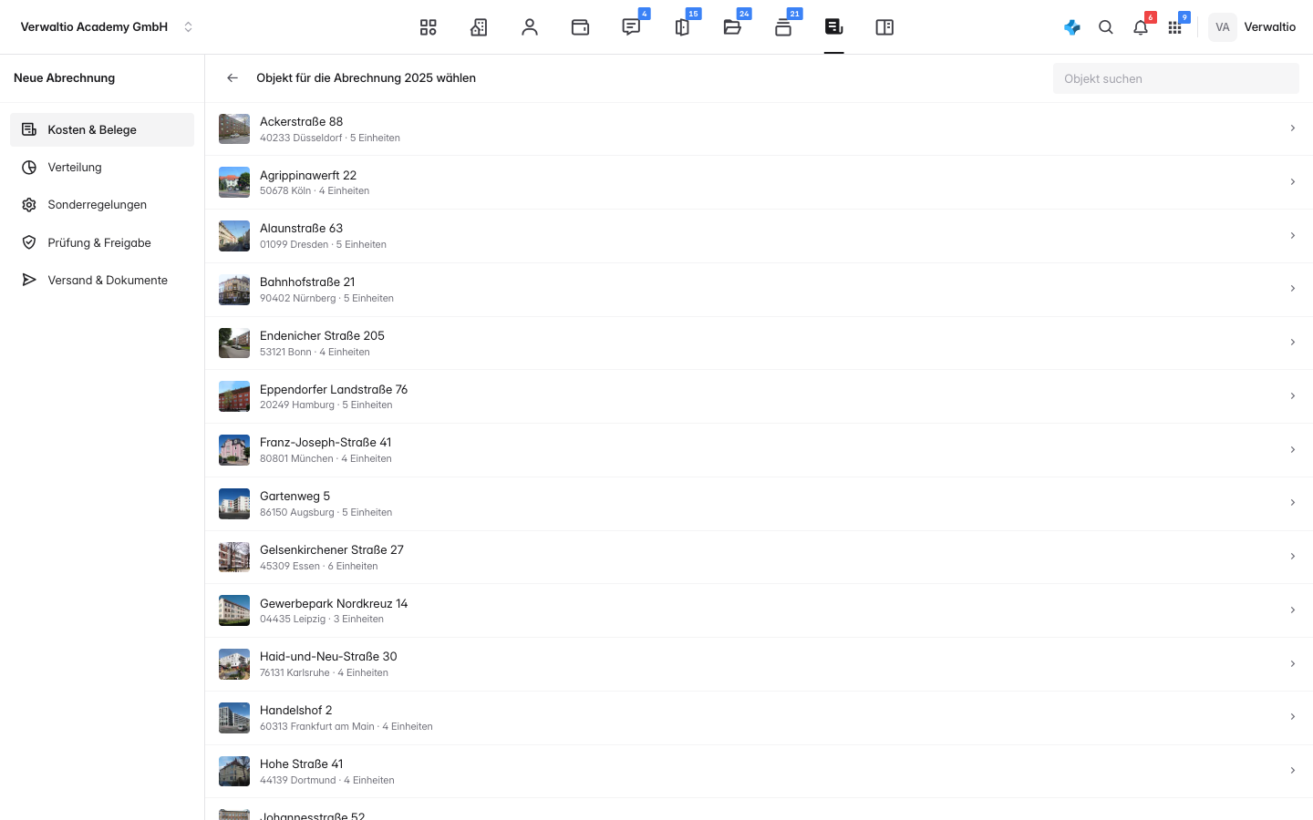
Task: Open the folder icon with badge 24
Action: coord(732,27)
